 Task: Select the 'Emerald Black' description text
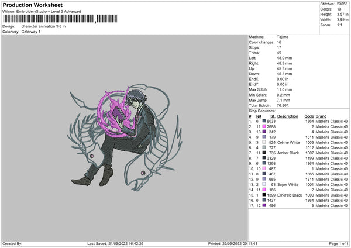pyautogui.click(x=290, y=195)
